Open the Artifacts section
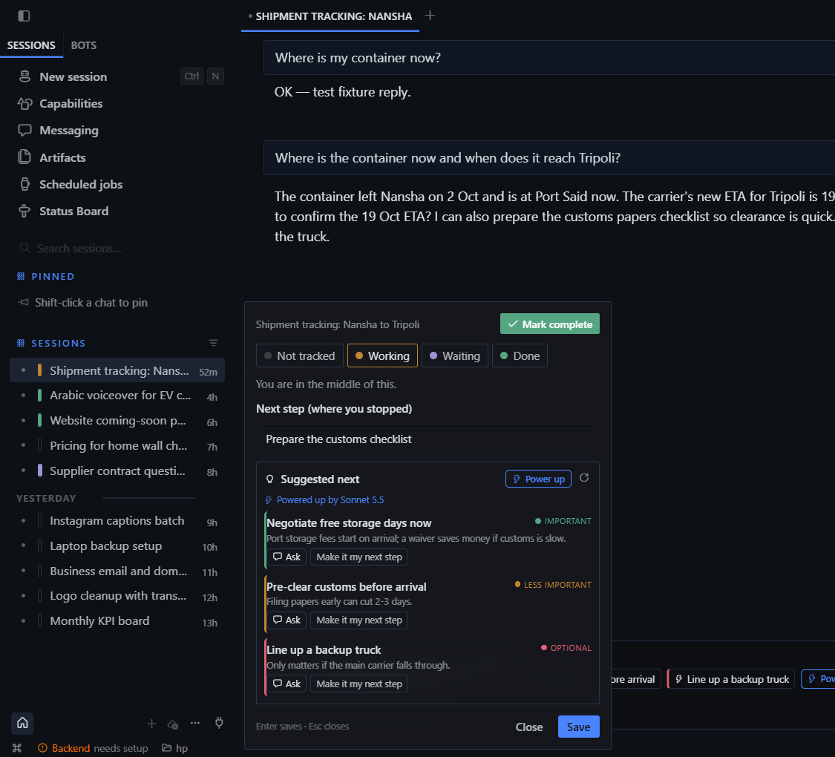The image size is (835, 757). pos(62,157)
